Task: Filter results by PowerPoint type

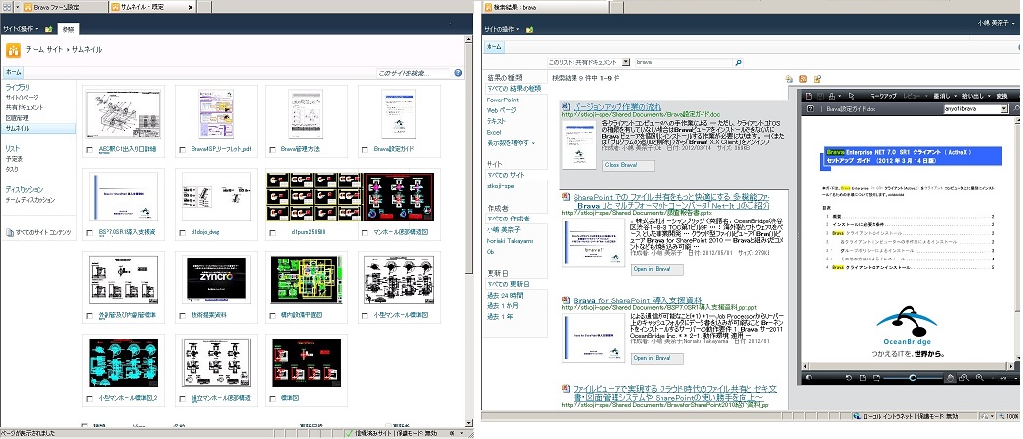Action: point(502,100)
